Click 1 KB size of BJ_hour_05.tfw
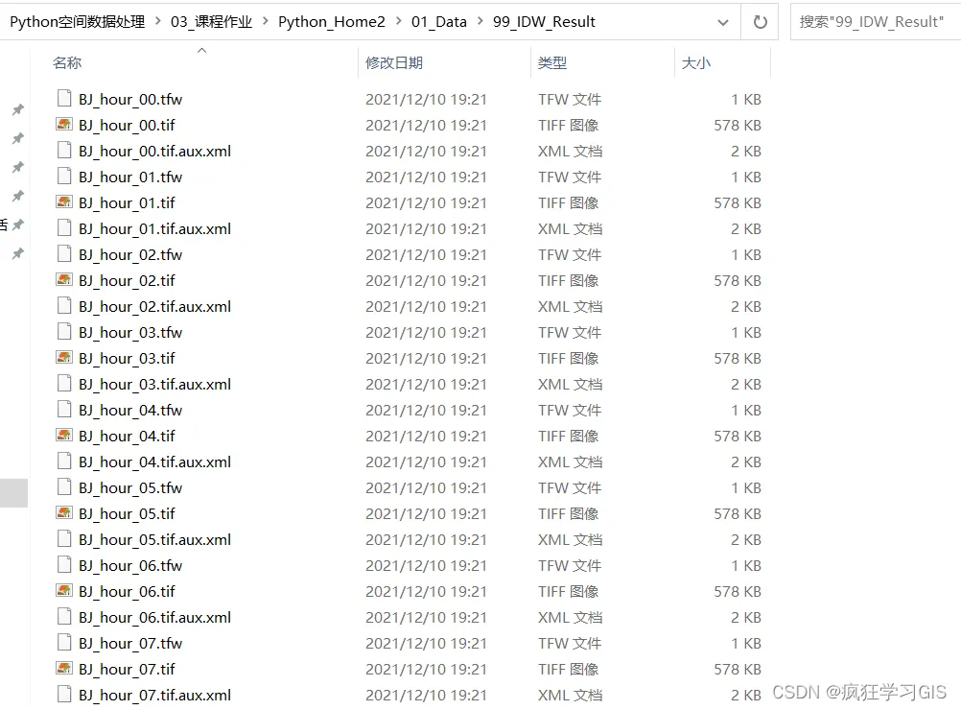Viewport: 961px width, 710px height. click(746, 488)
